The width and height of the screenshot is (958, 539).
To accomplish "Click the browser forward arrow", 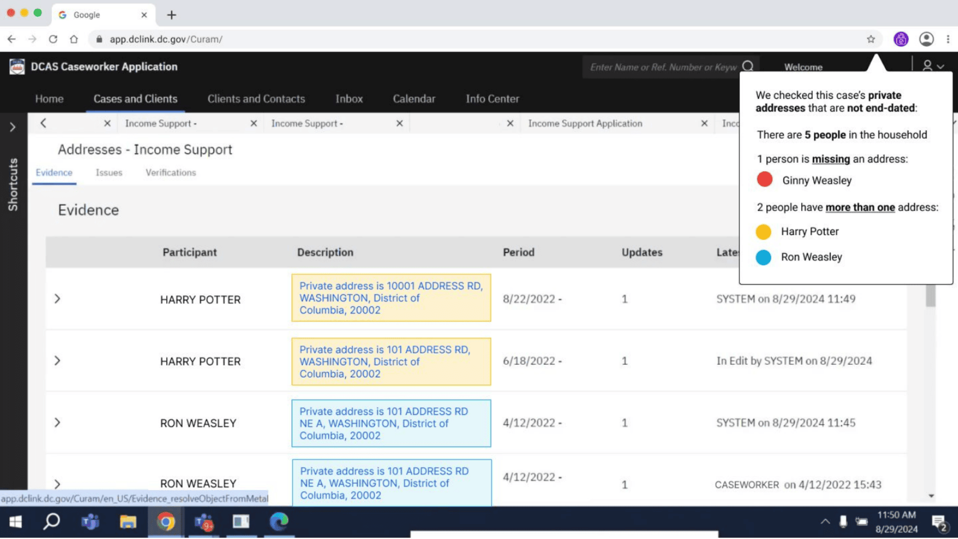I will point(32,39).
